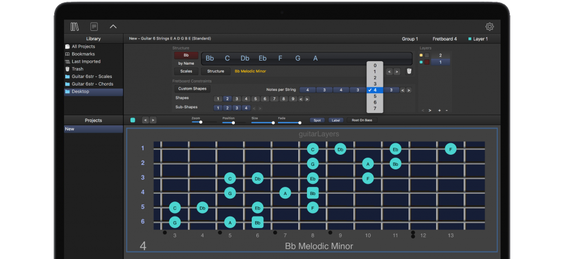Toggle the Label display option

pos(336,120)
